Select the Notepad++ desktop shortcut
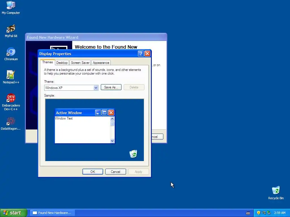Viewport: 290px width, 217px height. [11, 77]
